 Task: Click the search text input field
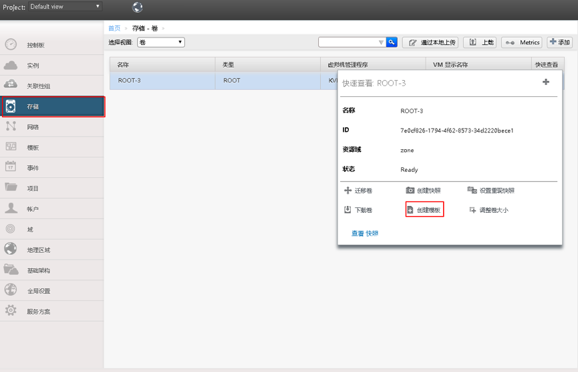click(348, 42)
